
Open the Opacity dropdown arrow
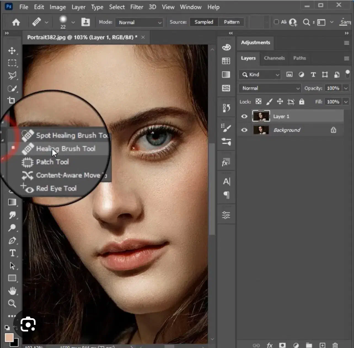click(346, 88)
